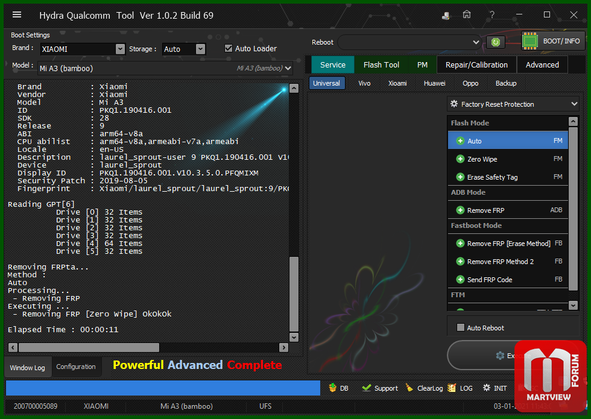The width and height of the screenshot is (591, 419).
Task: Click the green reboot refresh icon
Action: point(495,42)
